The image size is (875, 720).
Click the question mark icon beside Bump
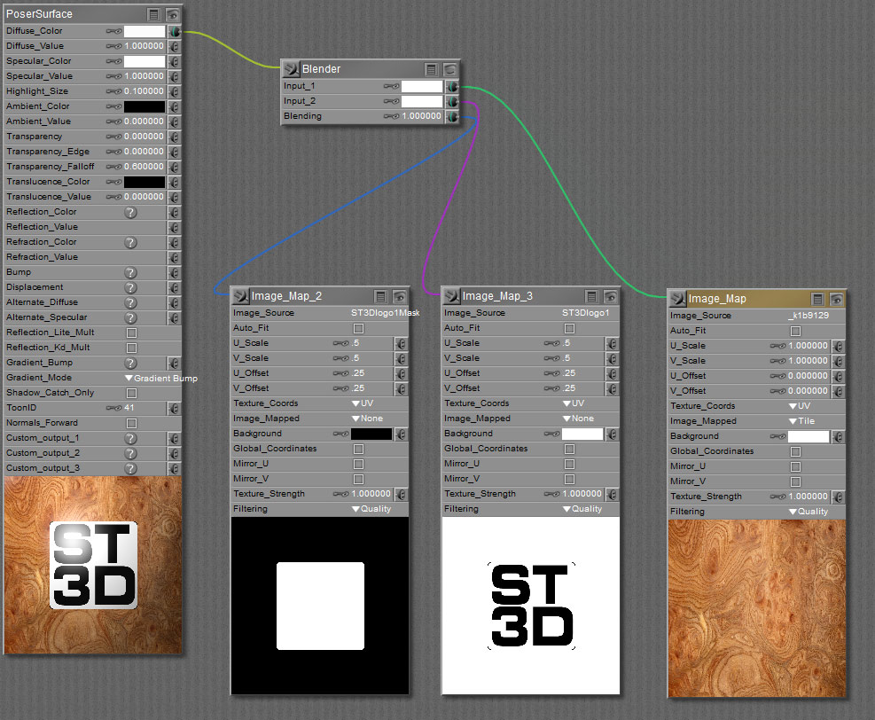[x=130, y=272]
